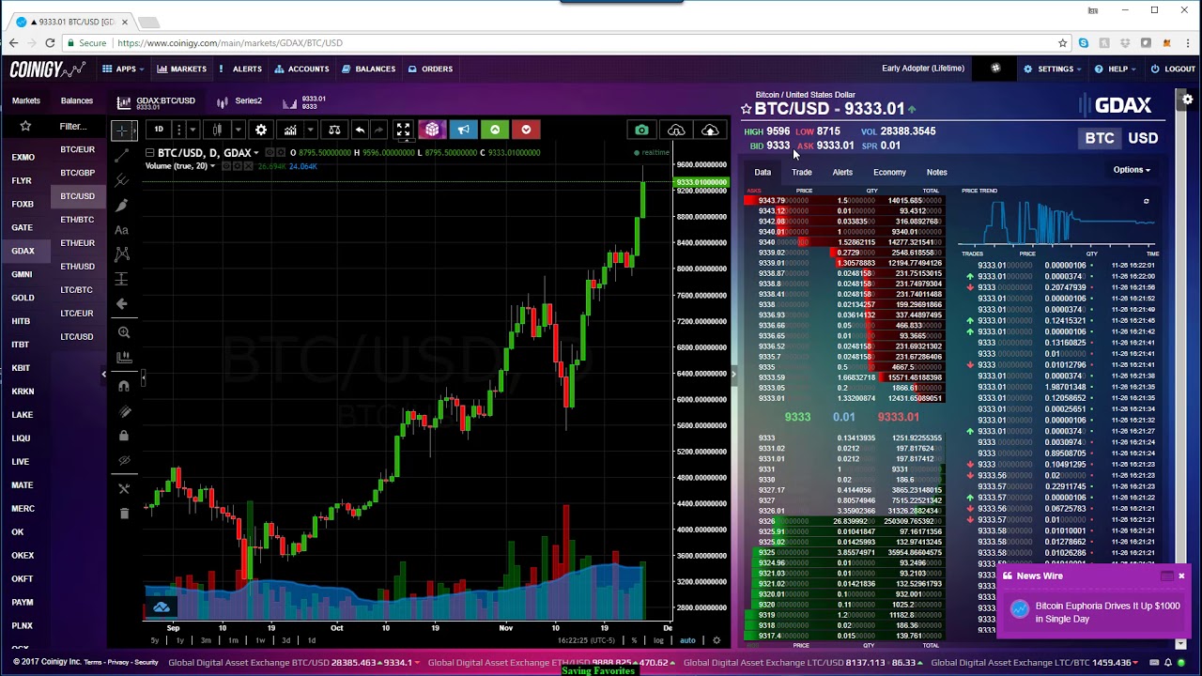The height and width of the screenshot is (676, 1202).
Task: Click the cloud download load chart icon
Action: [x=676, y=131]
